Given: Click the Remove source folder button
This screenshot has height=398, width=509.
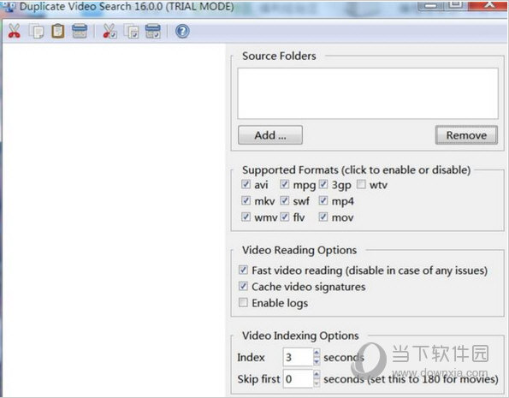Looking at the screenshot, I should (x=466, y=135).
